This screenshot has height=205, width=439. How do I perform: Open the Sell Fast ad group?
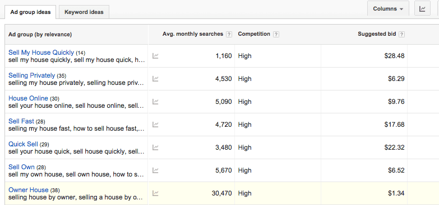pyautogui.click(x=21, y=121)
